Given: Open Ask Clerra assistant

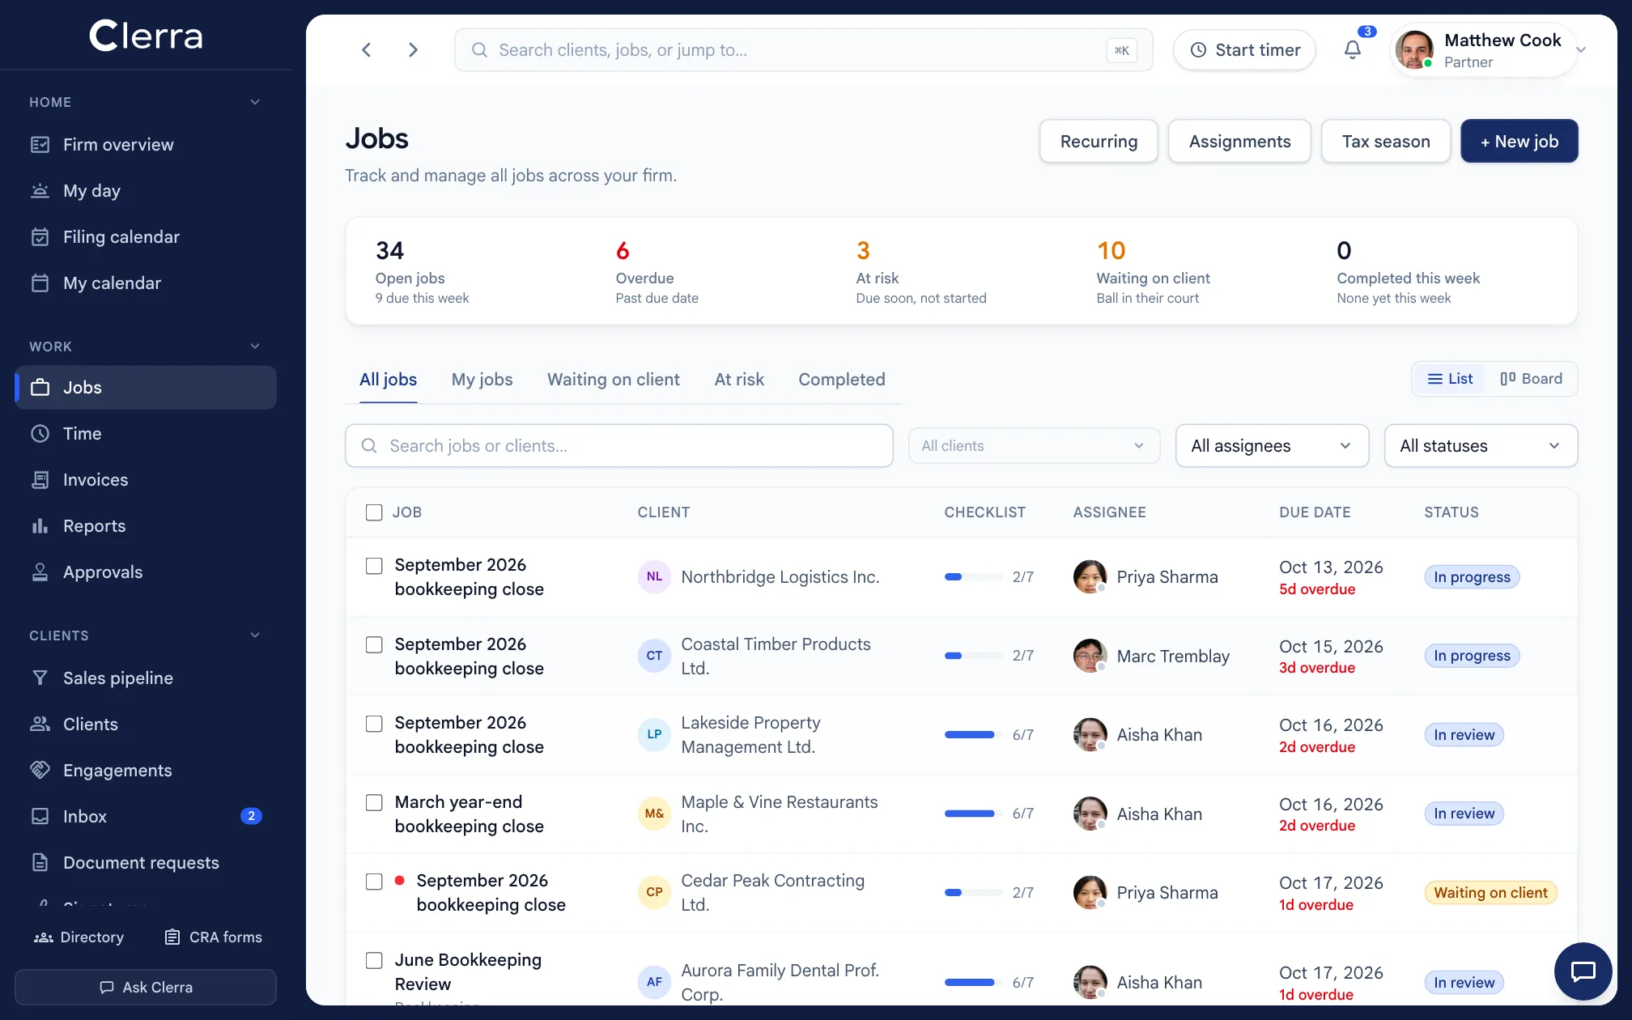Looking at the screenshot, I should [146, 988].
